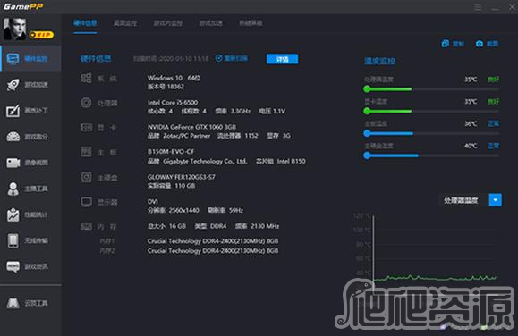Click the system (系统) windows-grid icon
This screenshot has height=336, width=518.
point(86,79)
